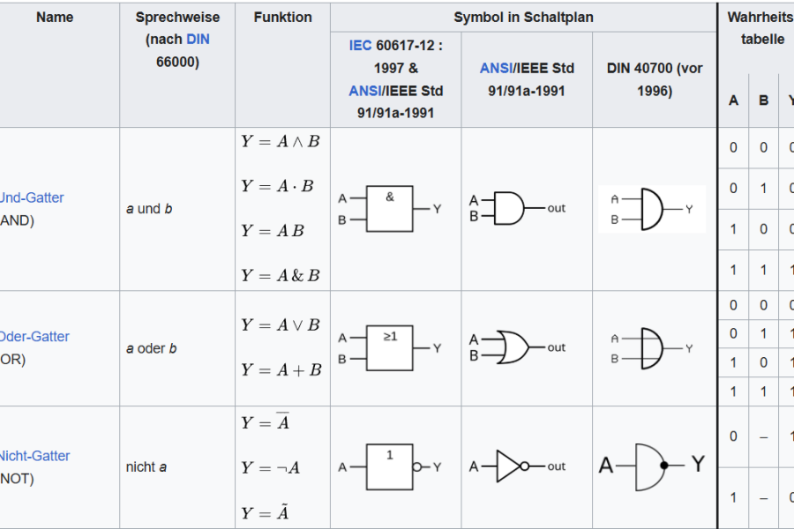This screenshot has width=794, height=529.
Task: Open the ANSI link below IEC 60617-12
Action: [365, 91]
